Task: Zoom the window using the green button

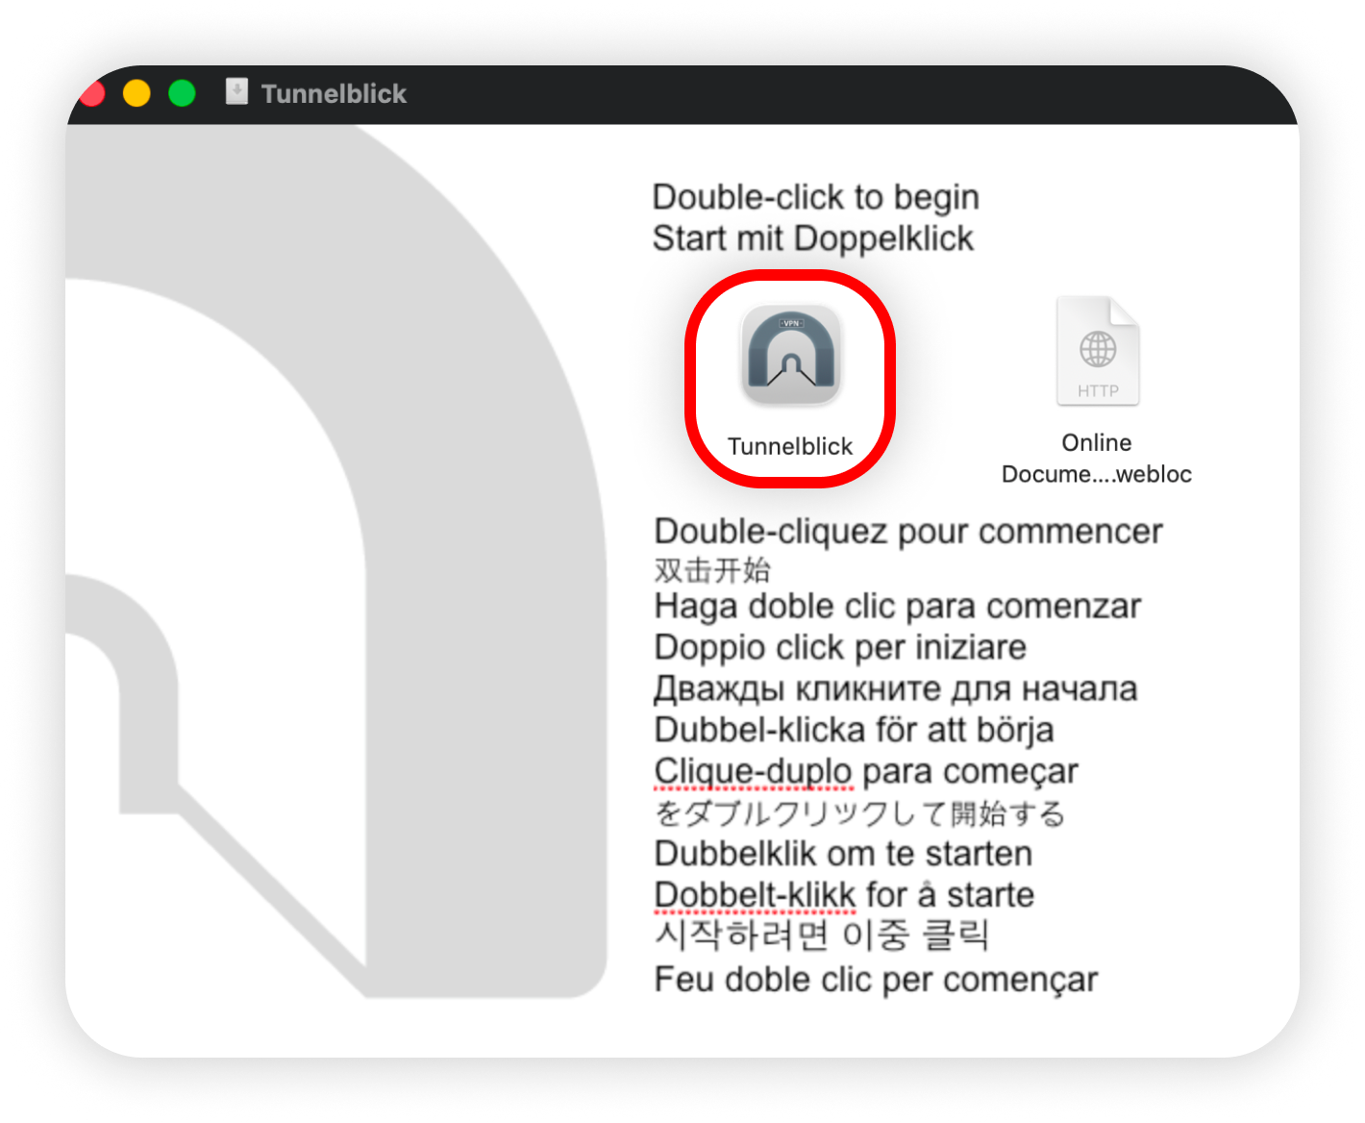Action: tap(182, 94)
